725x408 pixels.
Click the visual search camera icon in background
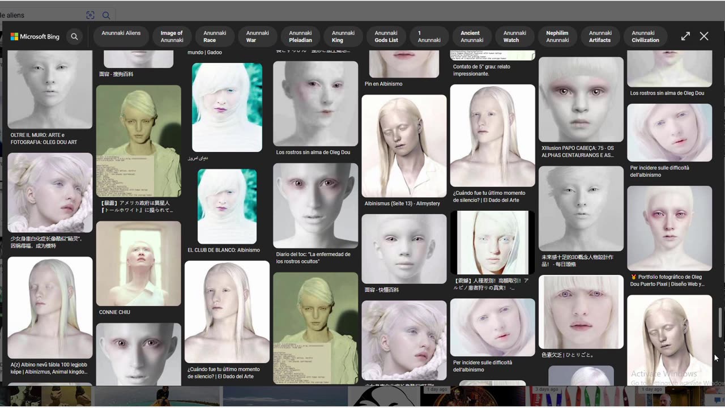pos(90,15)
